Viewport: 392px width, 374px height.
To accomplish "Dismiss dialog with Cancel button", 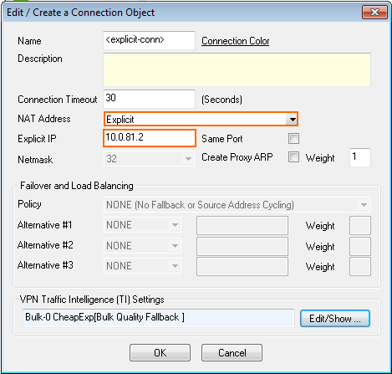I will click(232, 353).
